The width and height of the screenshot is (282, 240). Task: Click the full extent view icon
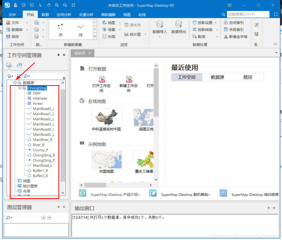[x=73, y=5]
